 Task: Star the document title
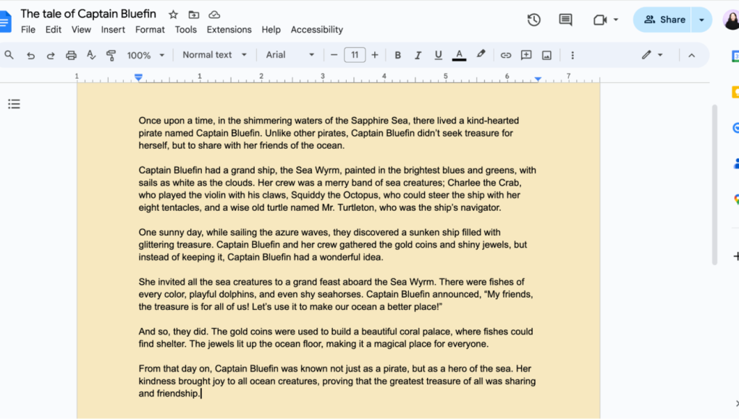click(x=174, y=14)
